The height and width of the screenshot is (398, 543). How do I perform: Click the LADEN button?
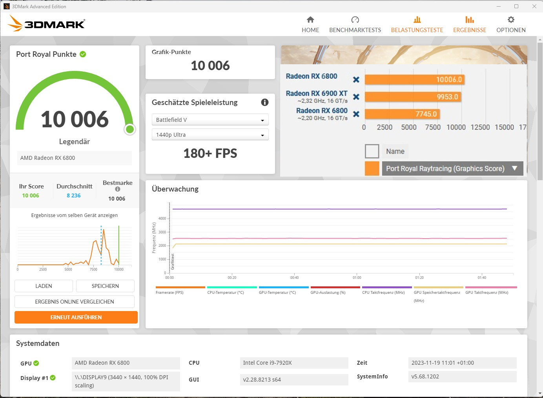pyautogui.click(x=44, y=286)
